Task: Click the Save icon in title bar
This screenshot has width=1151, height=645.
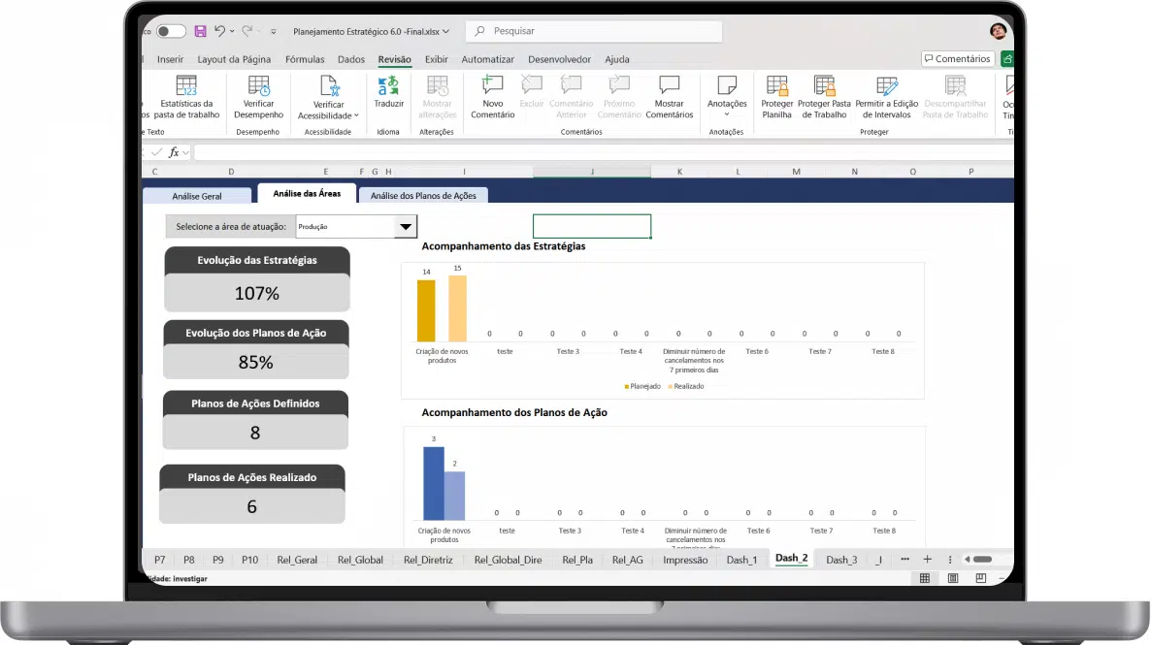Action: [200, 32]
